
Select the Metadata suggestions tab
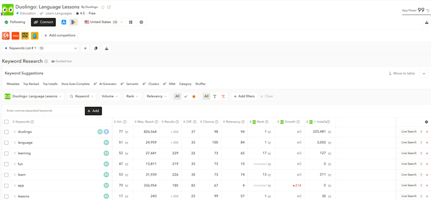point(13,84)
